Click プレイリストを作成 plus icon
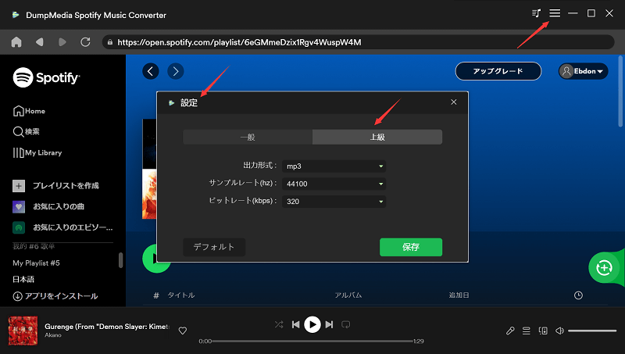 point(19,186)
